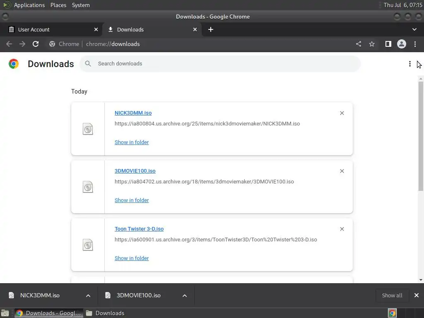Image resolution: width=424 pixels, height=318 pixels.
Task: Click the browser forward arrow
Action: click(x=22, y=44)
